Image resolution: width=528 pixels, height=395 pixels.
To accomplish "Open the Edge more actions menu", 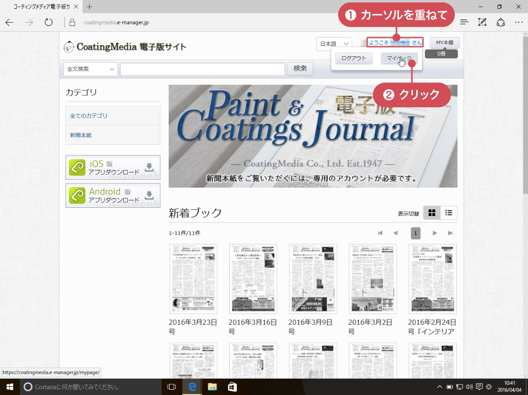I will tap(518, 22).
